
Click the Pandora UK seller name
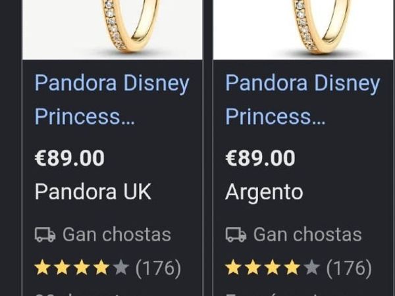(x=93, y=191)
